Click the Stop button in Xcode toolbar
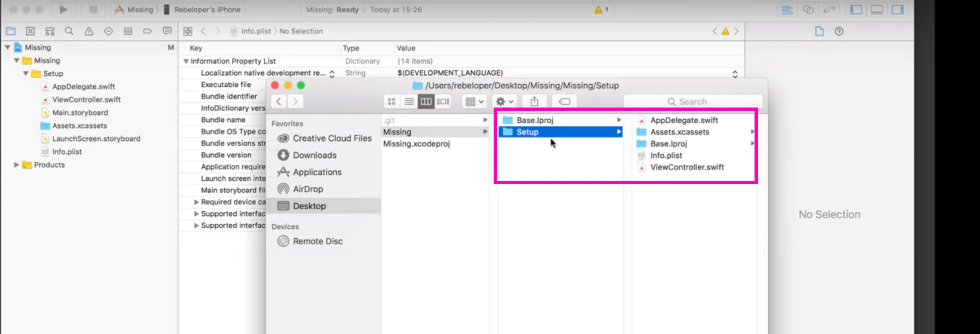 93,9
